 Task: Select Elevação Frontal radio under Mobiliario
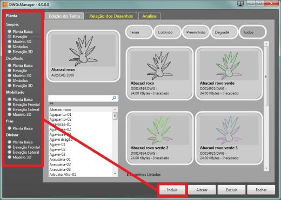point(10,104)
